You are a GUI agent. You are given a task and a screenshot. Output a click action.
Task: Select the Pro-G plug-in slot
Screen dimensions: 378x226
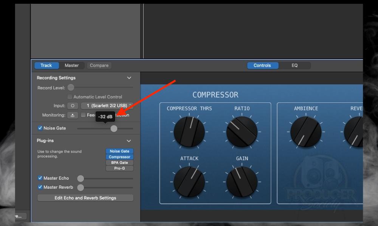click(119, 168)
